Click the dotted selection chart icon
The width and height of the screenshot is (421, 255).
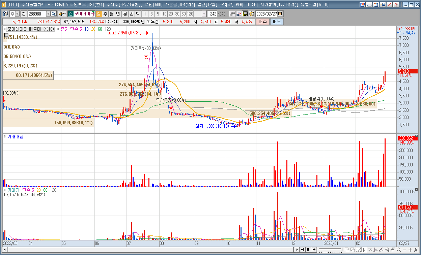pyautogui.click(x=358, y=250)
